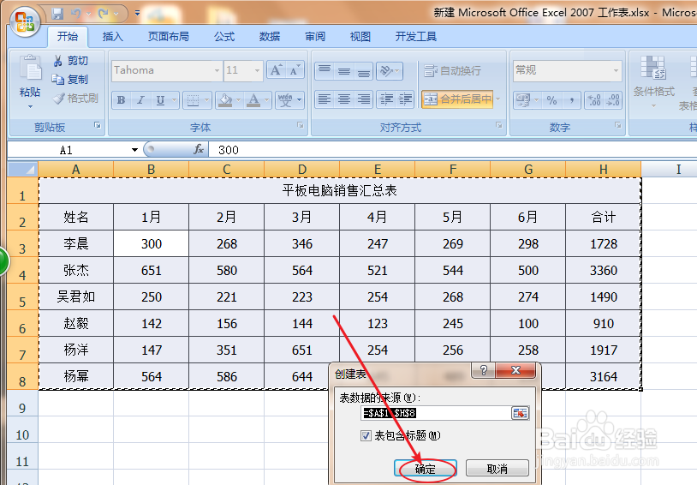
Task: Expand the 字体 group dialog launcher
Action: click(x=301, y=125)
